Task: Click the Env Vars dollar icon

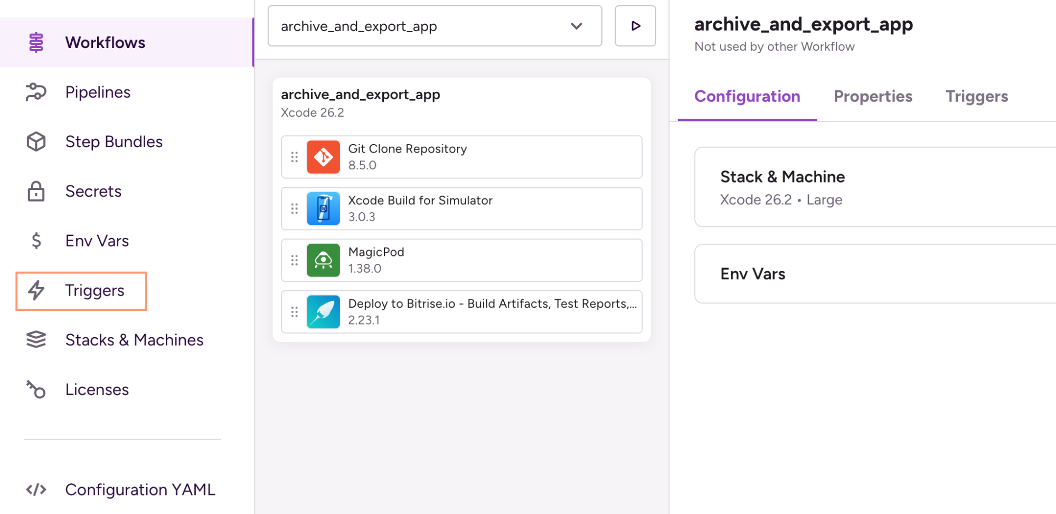Action: coord(36,241)
